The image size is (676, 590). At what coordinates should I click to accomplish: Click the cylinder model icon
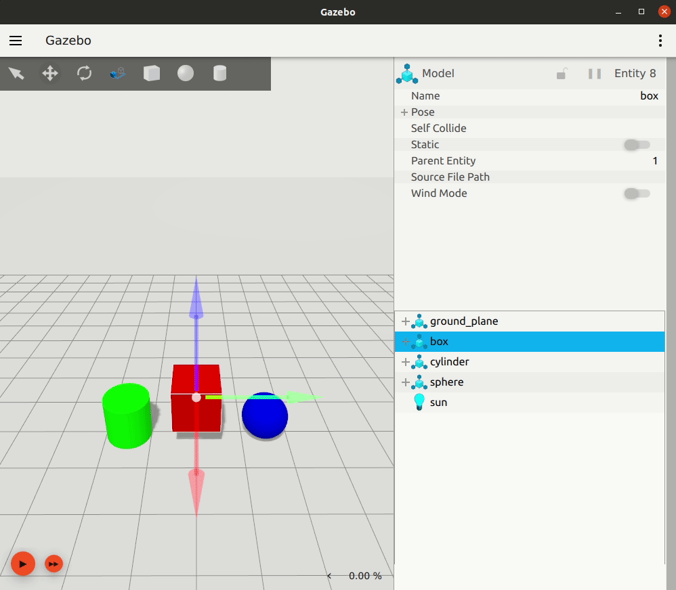[x=419, y=362]
